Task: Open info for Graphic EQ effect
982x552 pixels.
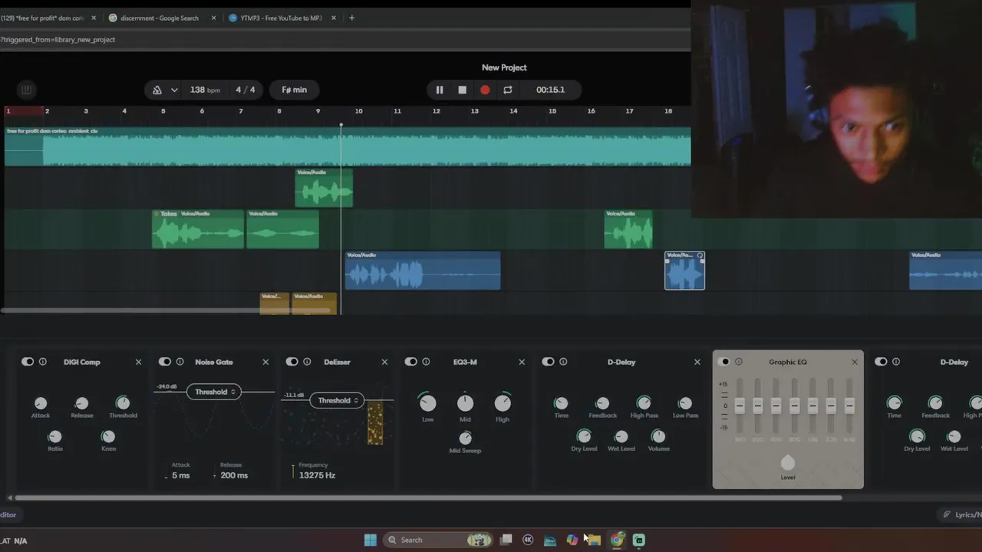Action: click(739, 362)
